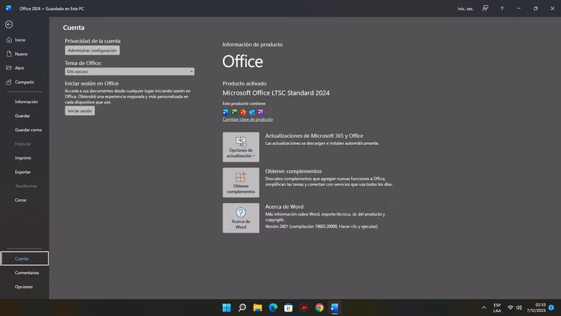Click the volume speaker icon
The height and width of the screenshot is (316, 561).
click(519, 308)
